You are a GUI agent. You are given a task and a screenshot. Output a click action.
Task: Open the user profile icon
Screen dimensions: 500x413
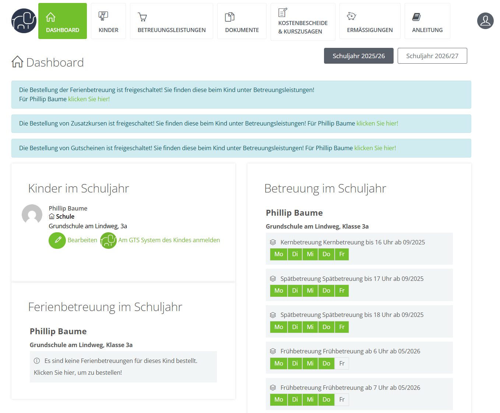(485, 21)
